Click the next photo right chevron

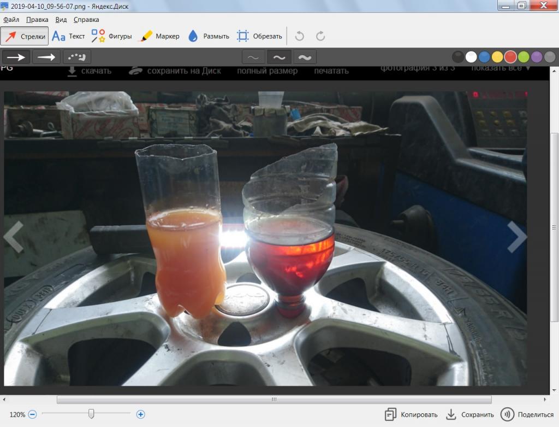[517, 236]
